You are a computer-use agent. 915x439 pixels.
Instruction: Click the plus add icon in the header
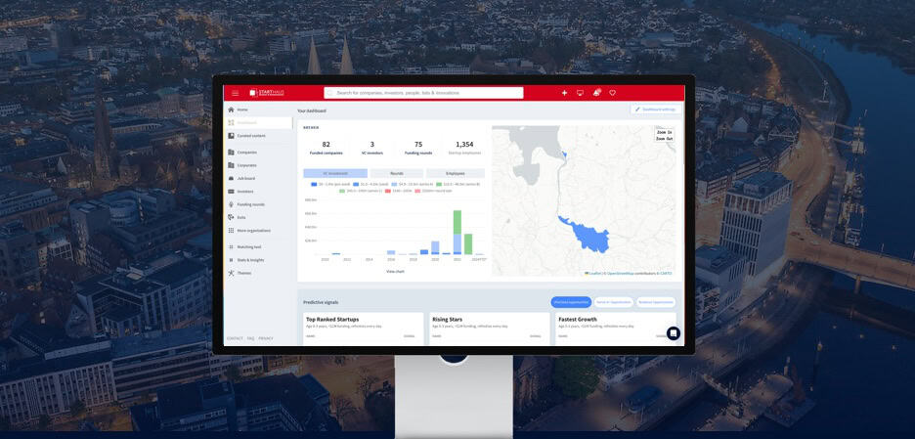click(564, 93)
